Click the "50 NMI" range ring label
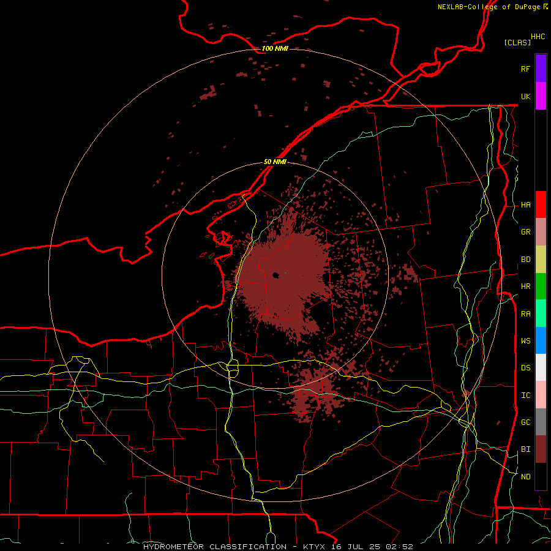This screenshot has height=551, width=551. (275, 162)
